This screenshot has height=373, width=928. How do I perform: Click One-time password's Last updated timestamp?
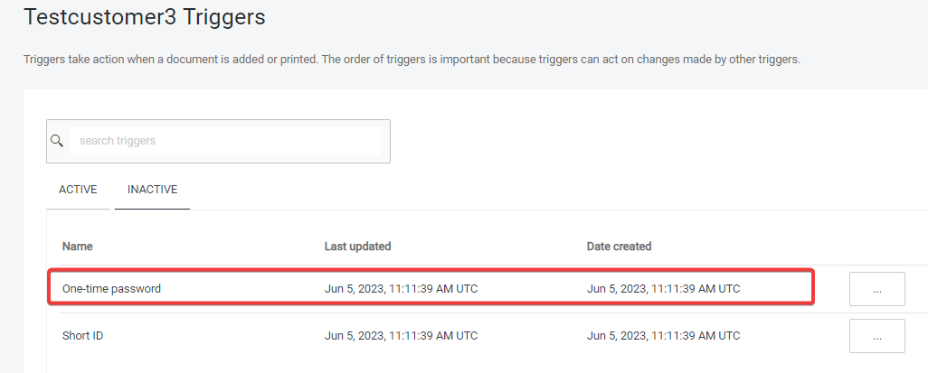401,289
